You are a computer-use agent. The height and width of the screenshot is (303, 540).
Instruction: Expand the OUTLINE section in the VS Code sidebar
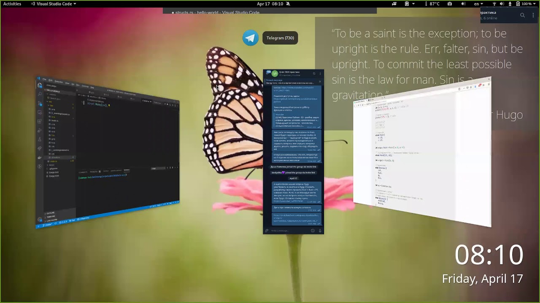coord(50,213)
